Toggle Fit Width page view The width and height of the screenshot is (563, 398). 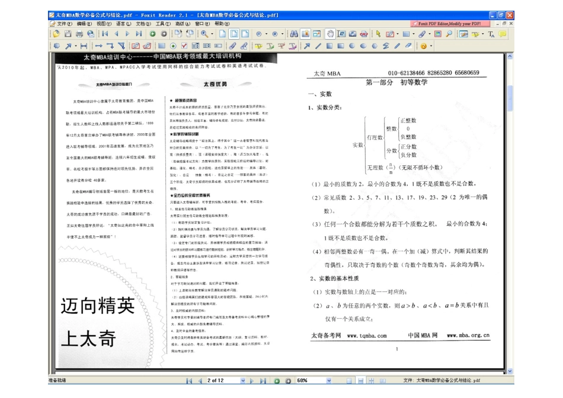point(245,34)
